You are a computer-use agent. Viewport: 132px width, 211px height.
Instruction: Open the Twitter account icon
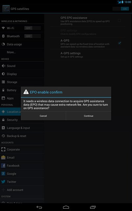pos(3,182)
